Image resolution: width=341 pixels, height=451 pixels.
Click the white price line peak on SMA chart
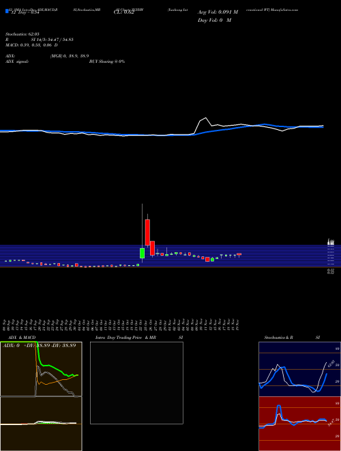pos(205,118)
